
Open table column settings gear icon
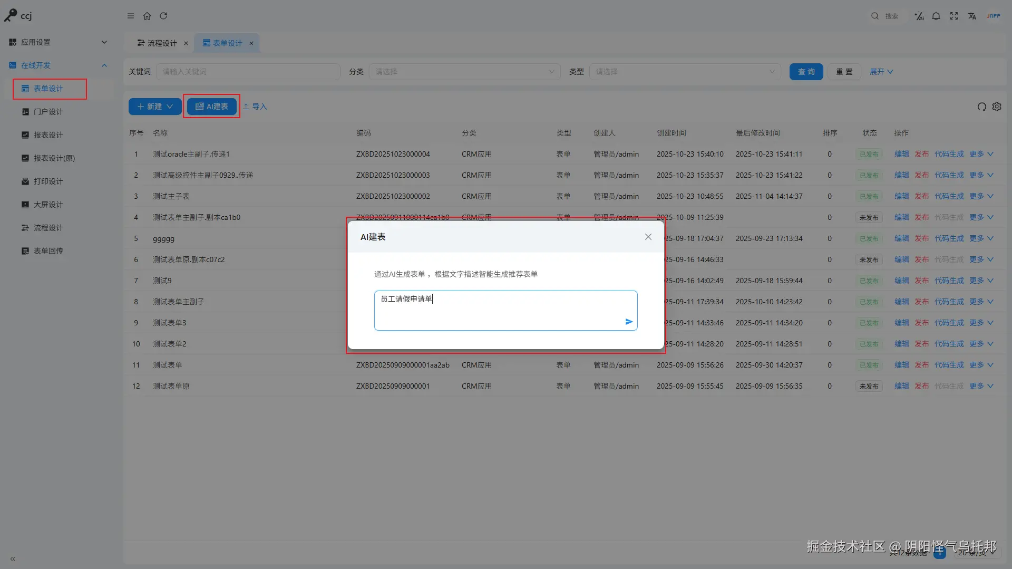coord(997,107)
